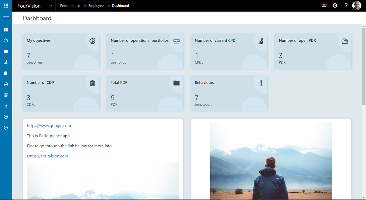Collapse the sidebar with the hamburger icon
Viewport: 366px width, 200px height.
(6, 18)
